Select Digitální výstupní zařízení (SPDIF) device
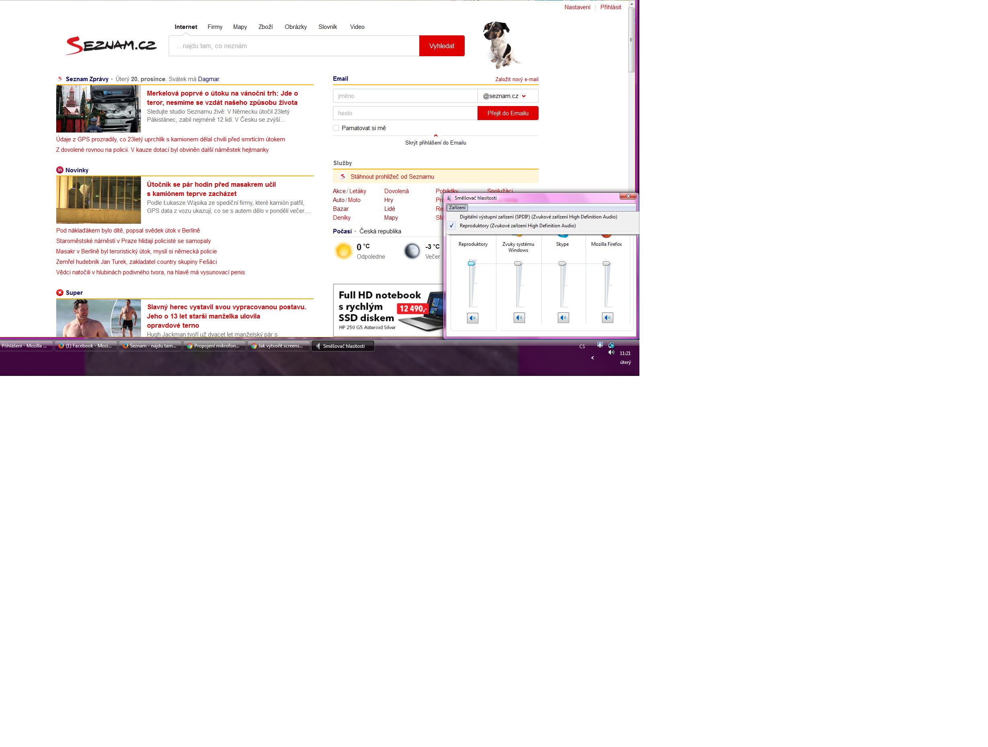988x747 pixels. pyautogui.click(x=538, y=217)
